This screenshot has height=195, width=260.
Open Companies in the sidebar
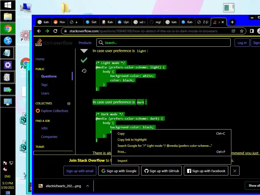point(49,137)
